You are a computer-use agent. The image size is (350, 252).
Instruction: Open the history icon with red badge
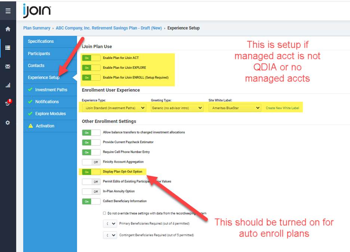click(8, 103)
